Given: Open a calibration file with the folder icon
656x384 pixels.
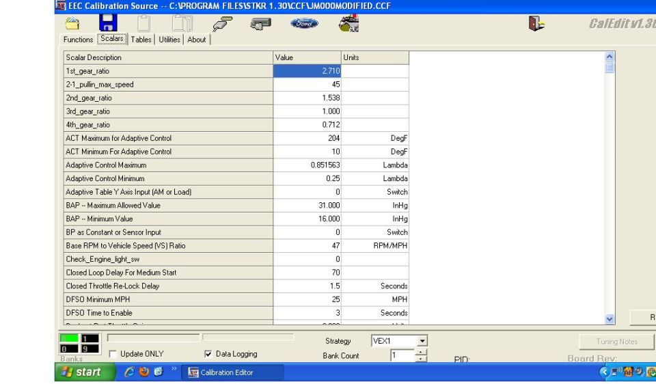Looking at the screenshot, I should point(72,23).
